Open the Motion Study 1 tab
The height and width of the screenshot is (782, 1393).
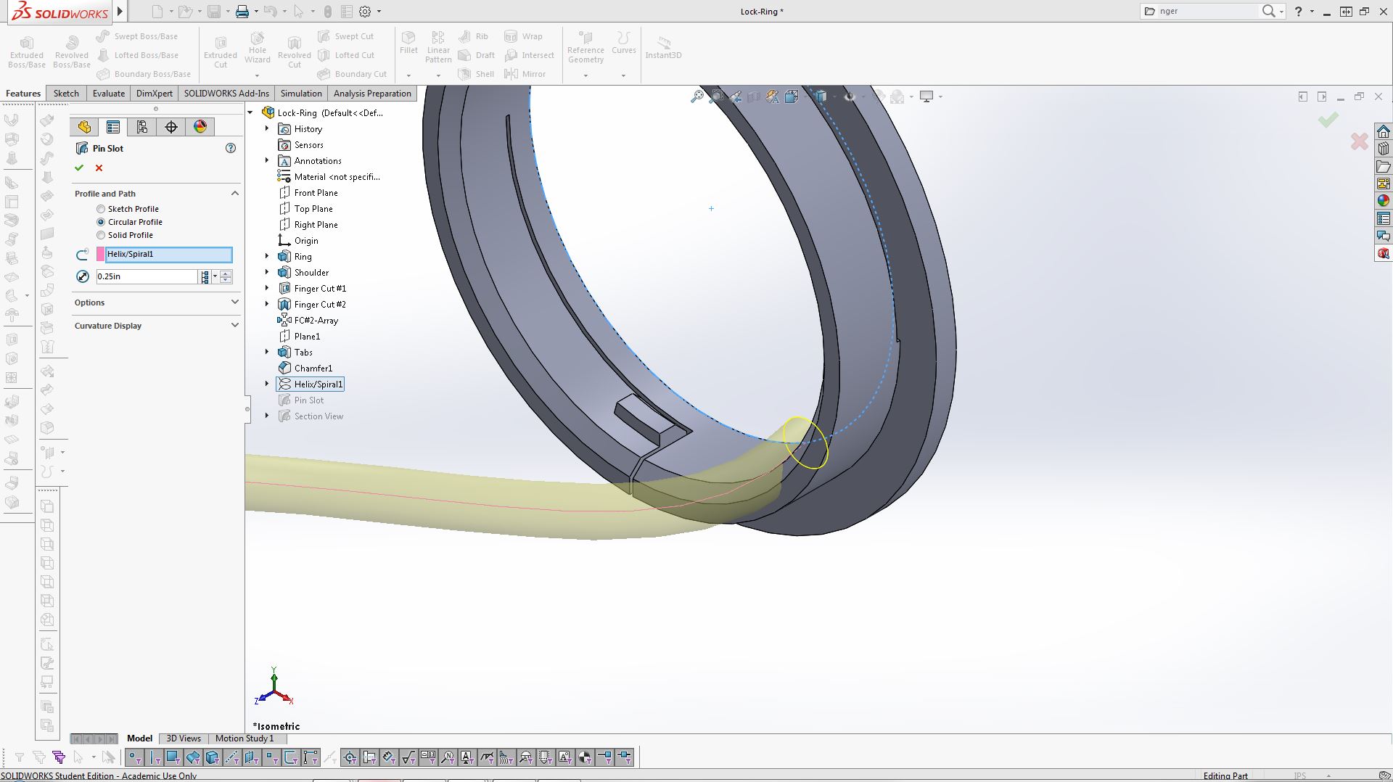245,738
